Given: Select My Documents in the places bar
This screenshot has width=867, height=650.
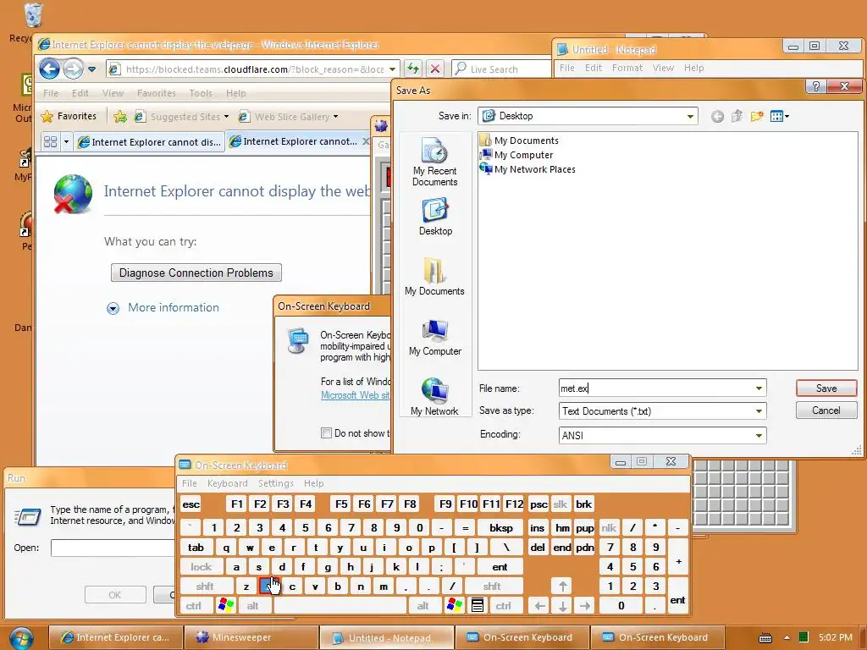Looking at the screenshot, I should pos(434,277).
